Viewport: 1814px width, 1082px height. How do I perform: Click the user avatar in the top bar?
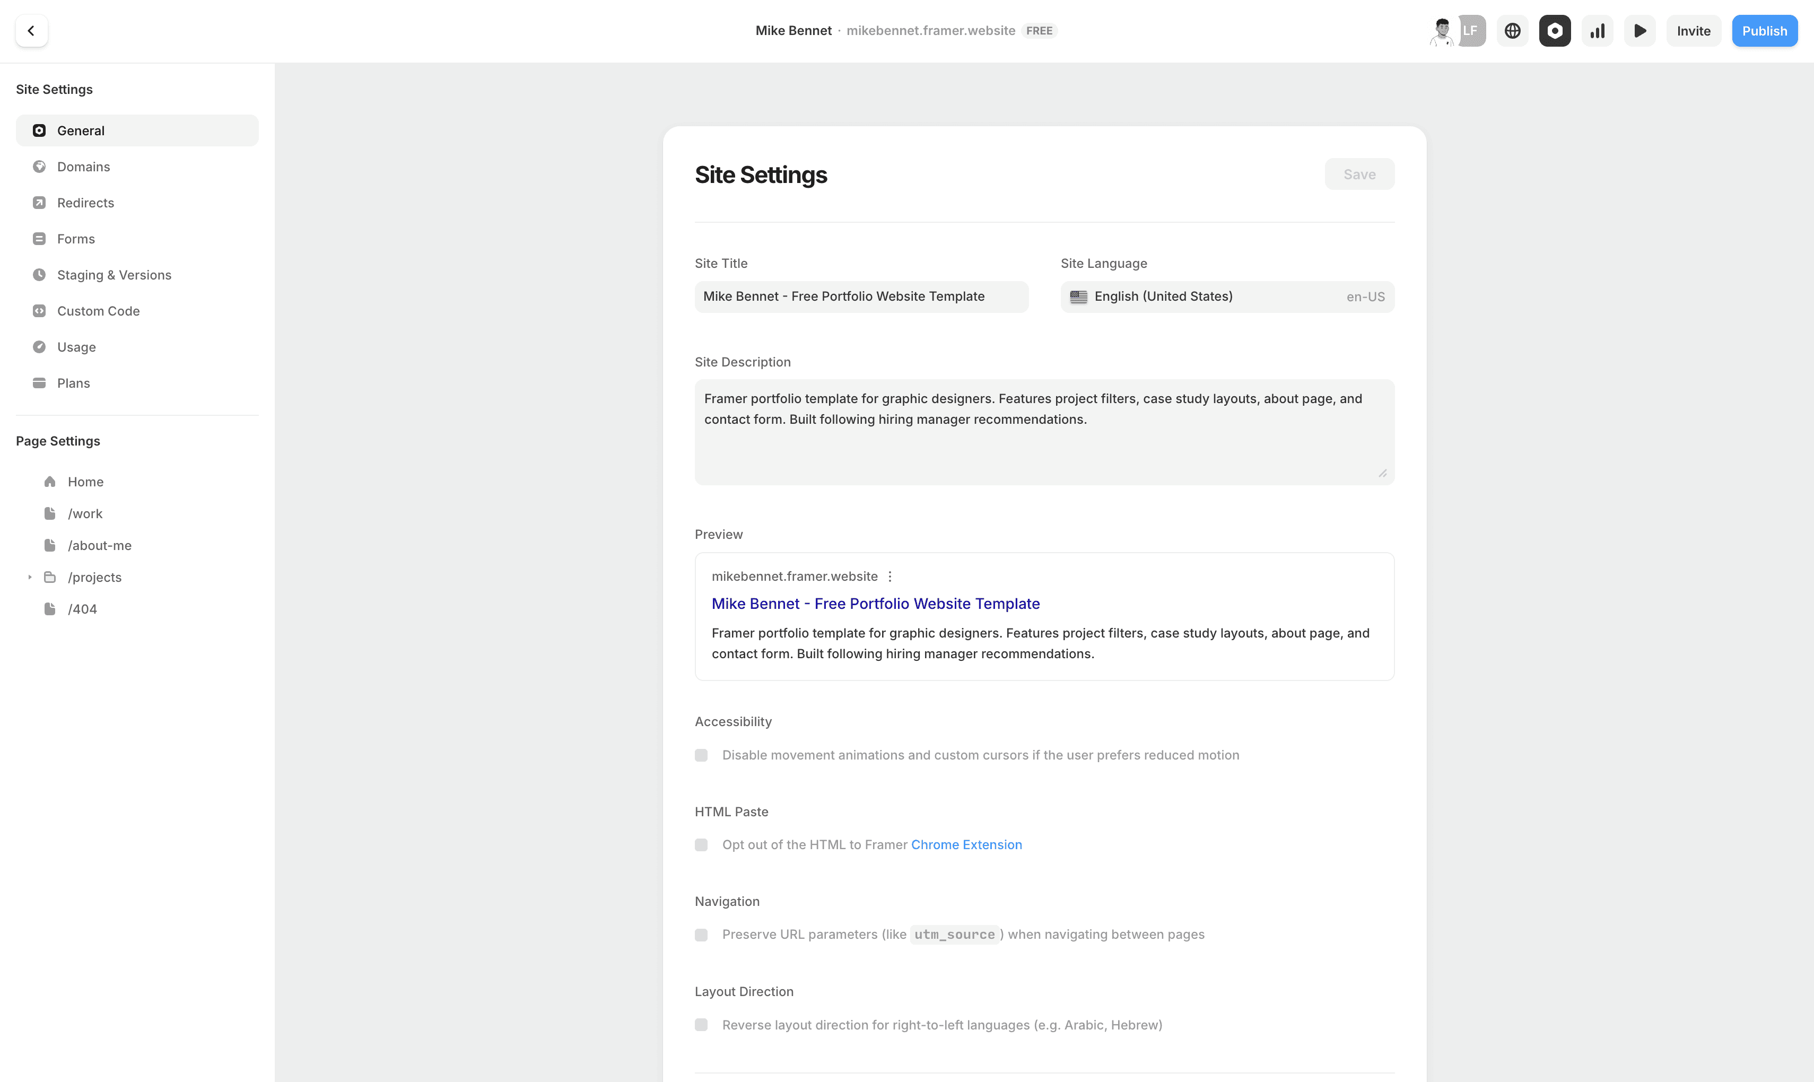coord(1442,31)
